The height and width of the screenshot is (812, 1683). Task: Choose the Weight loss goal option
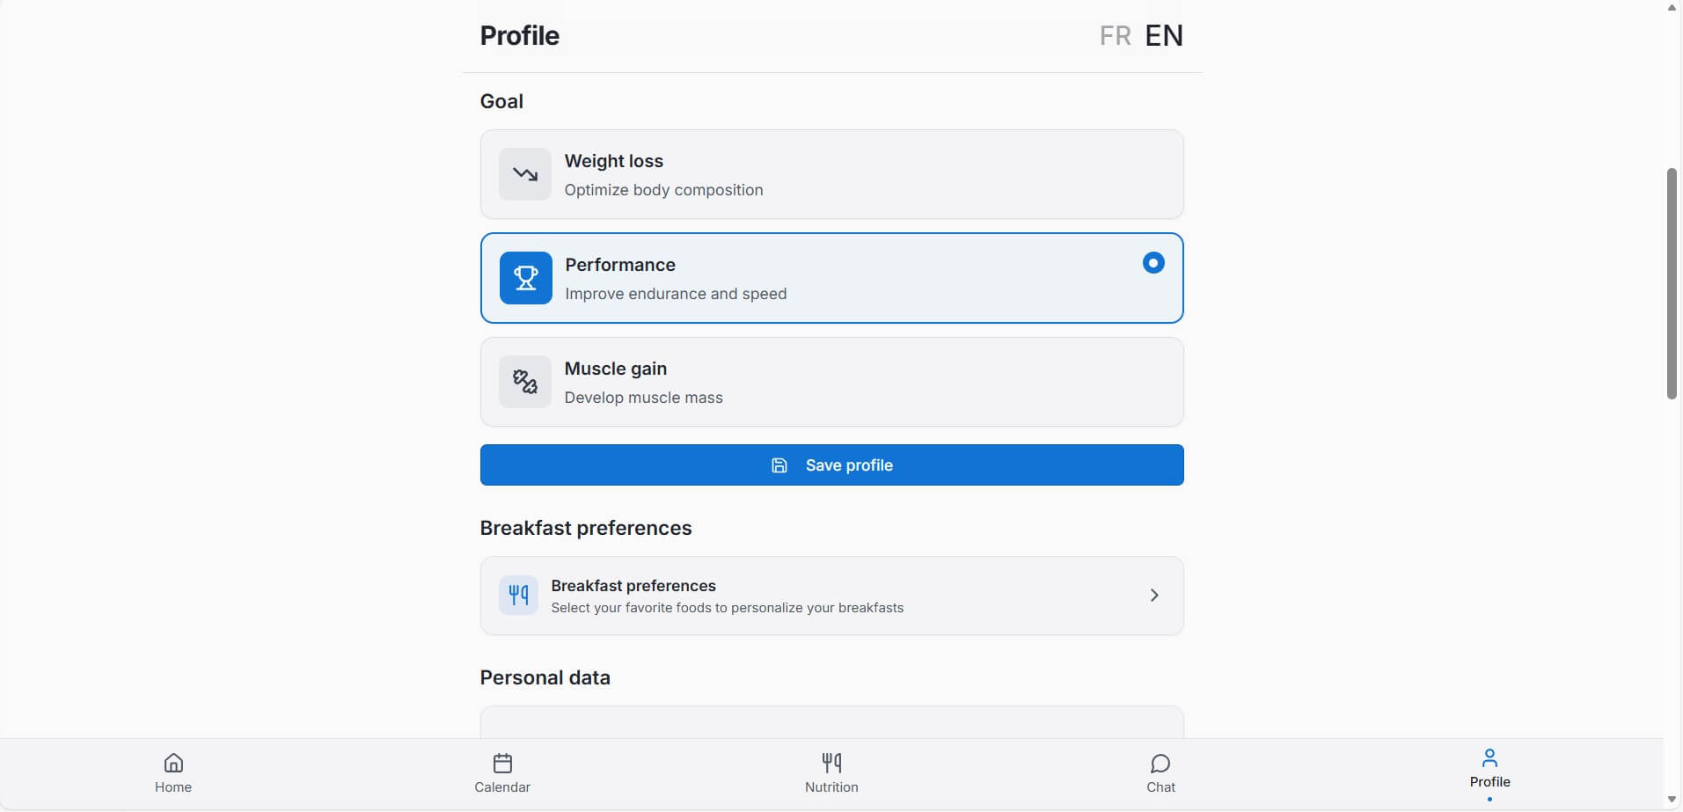coord(831,174)
